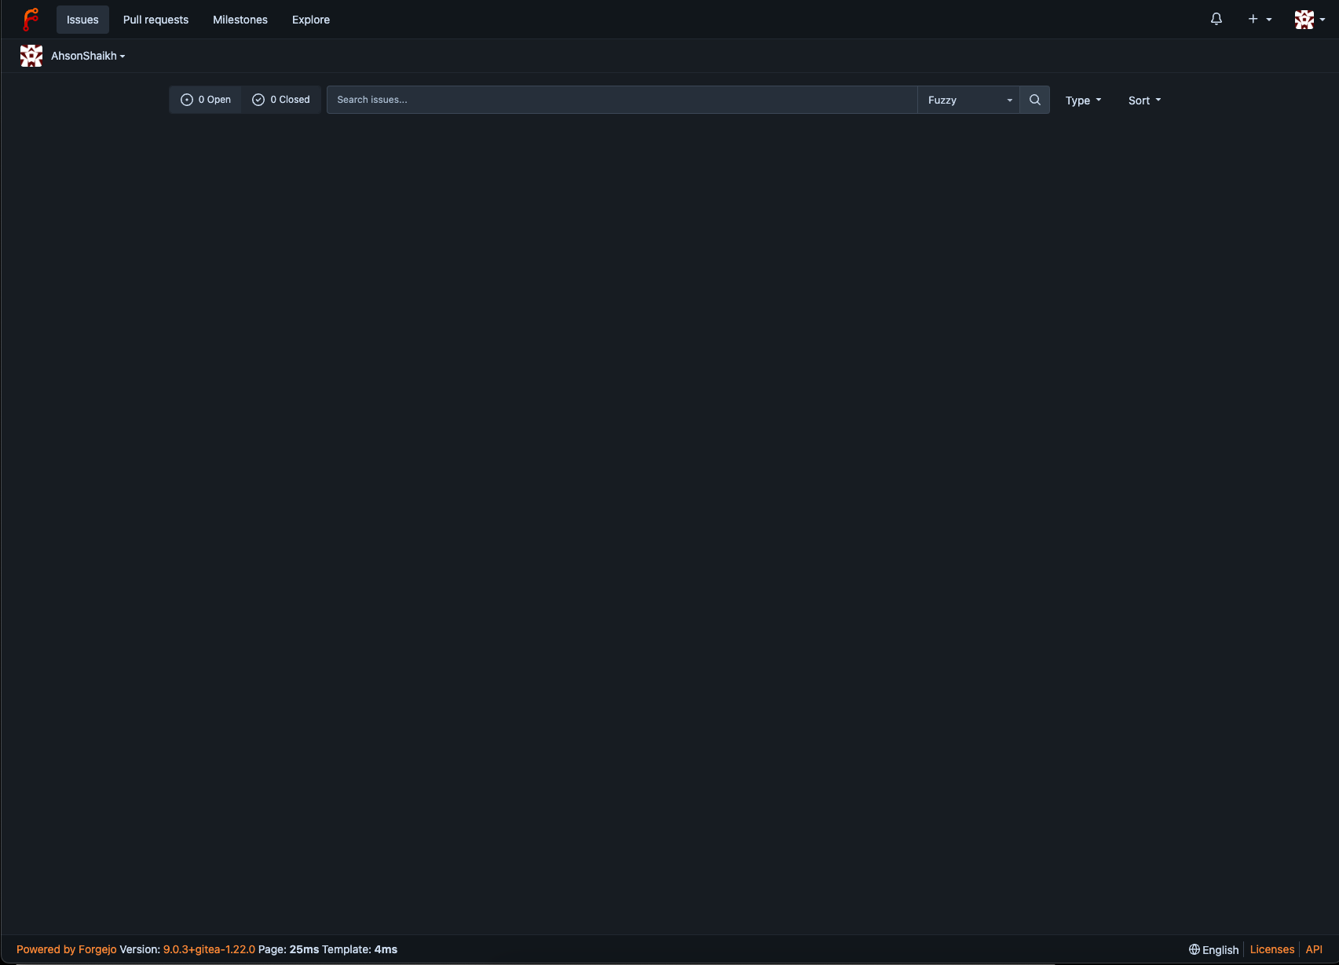Open the user avatar menu in header
Viewport: 1339px width, 965px height.
pos(1309,20)
